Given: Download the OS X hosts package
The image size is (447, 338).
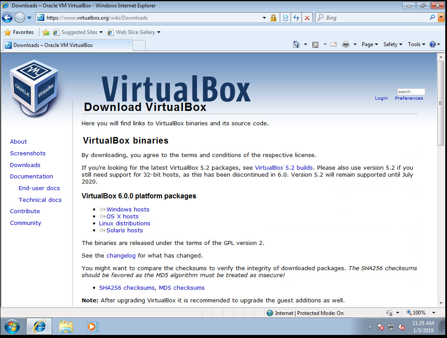Looking at the screenshot, I should click(123, 216).
